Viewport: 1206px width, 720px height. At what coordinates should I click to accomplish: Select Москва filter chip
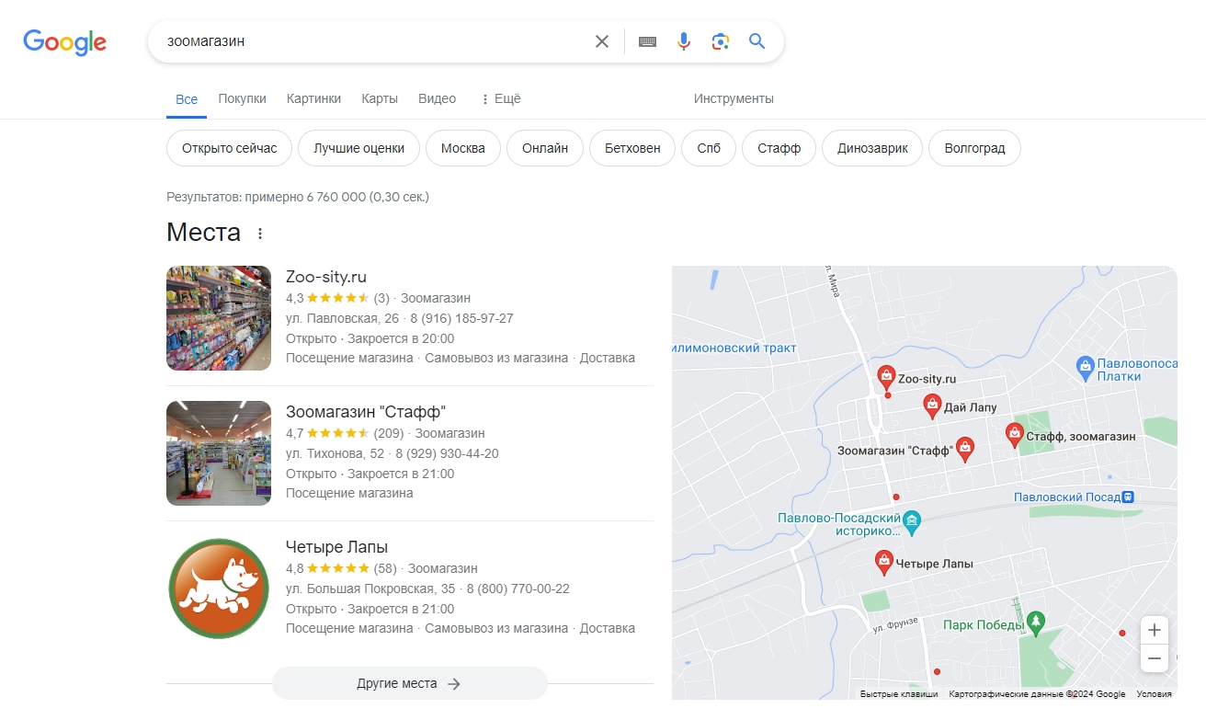pos(462,148)
